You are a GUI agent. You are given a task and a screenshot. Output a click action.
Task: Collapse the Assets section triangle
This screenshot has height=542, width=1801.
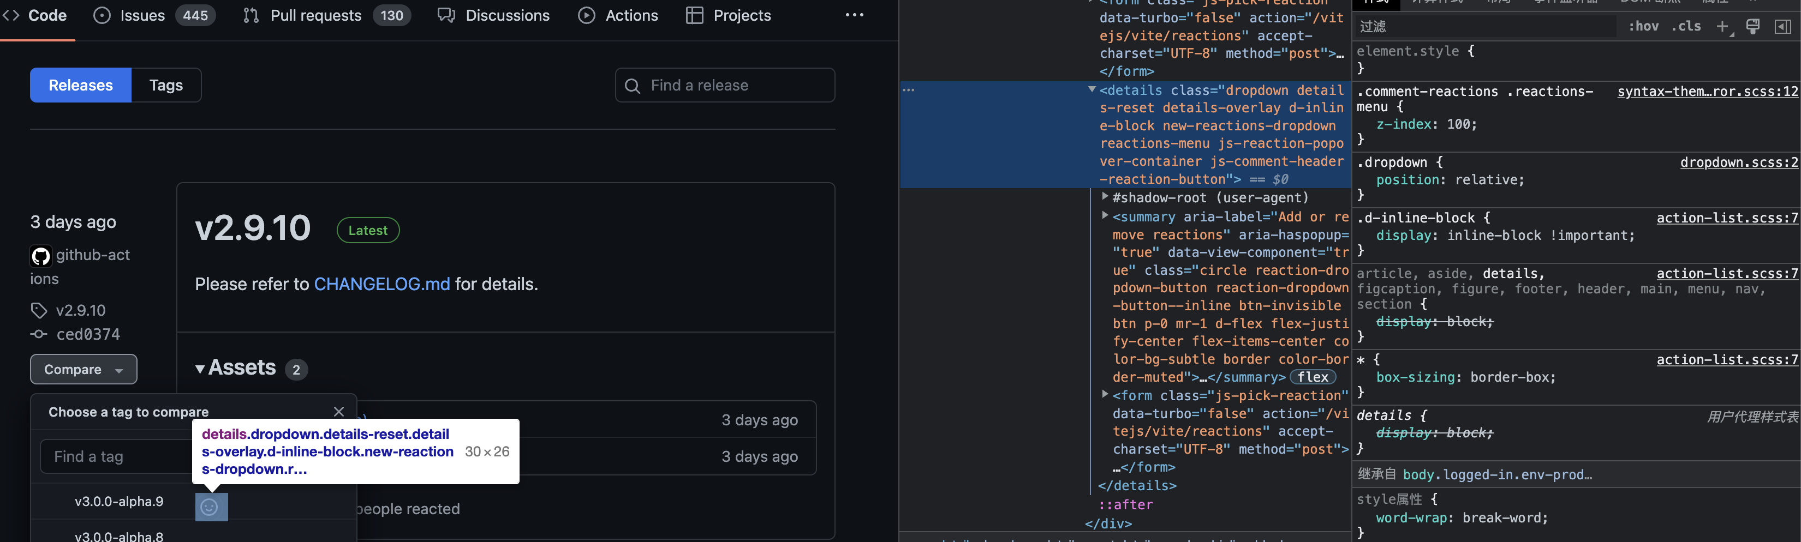200,369
